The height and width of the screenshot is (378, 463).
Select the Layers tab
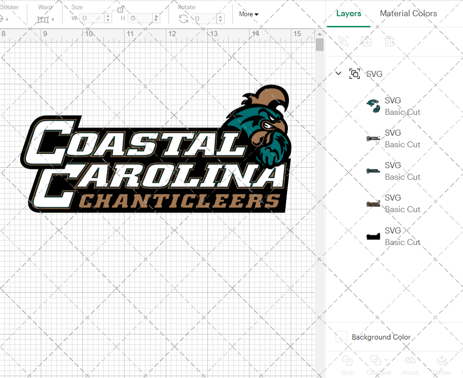(349, 13)
